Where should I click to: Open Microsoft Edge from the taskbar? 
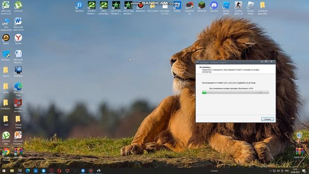coord(28,171)
